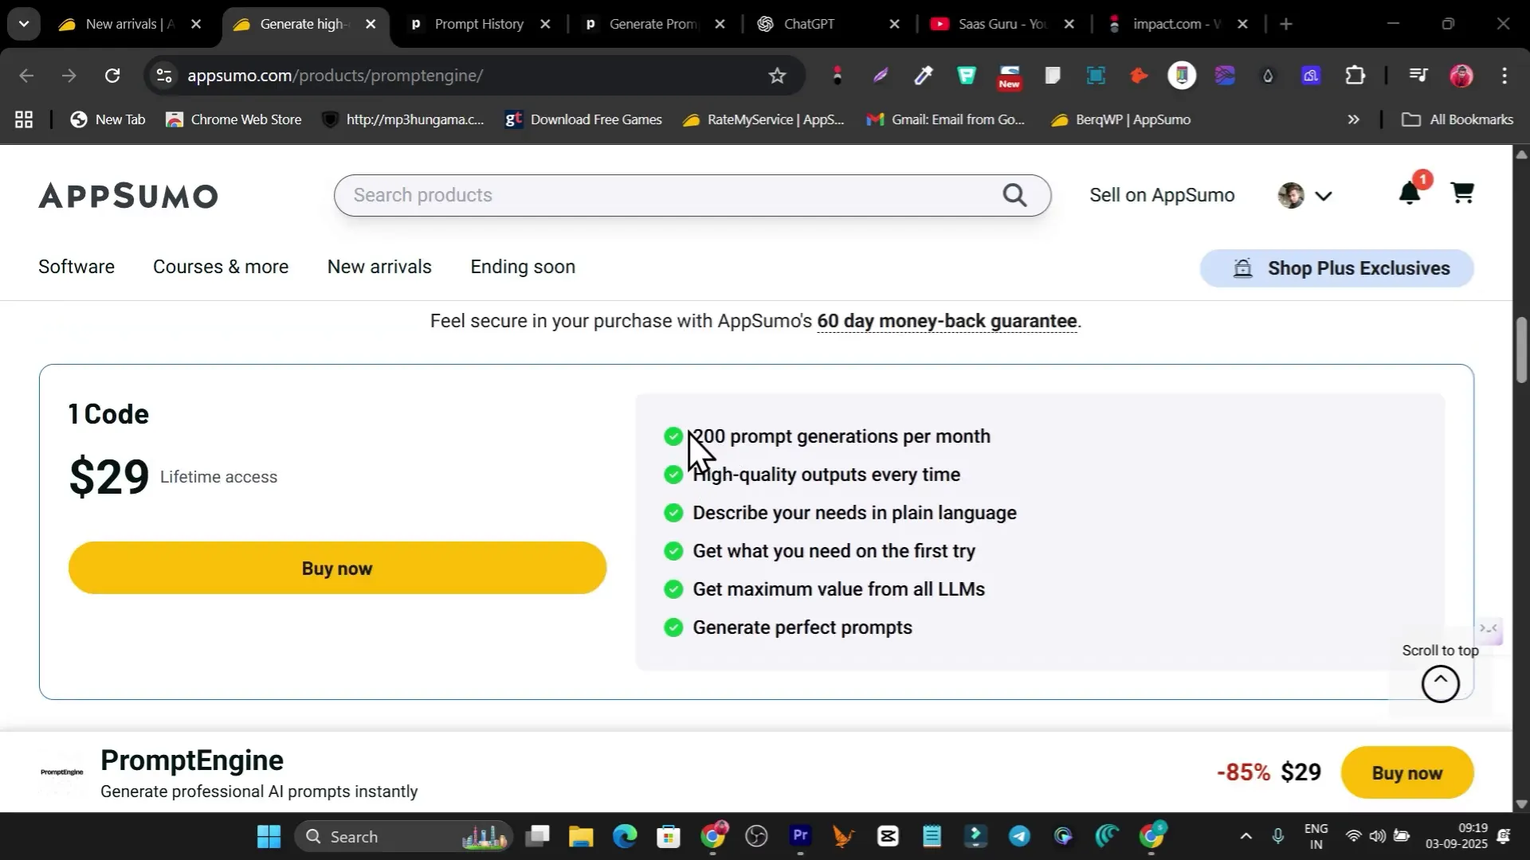Click the shopping cart icon
1530x860 pixels.
1462,193
